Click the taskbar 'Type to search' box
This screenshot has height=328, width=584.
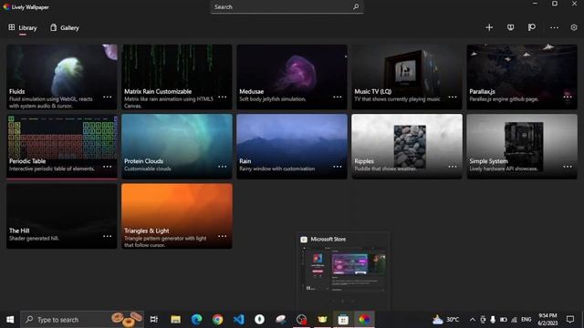82,320
